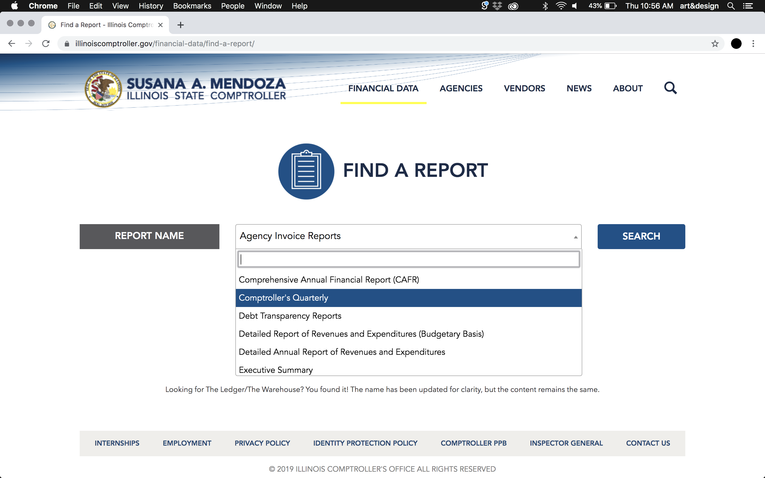Open NEWS nav item
Screen dimensions: 765x478
pos(579,88)
